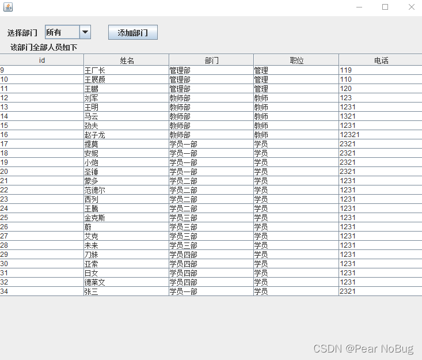
Task: Click the phone cell 120
Action: 381,89
